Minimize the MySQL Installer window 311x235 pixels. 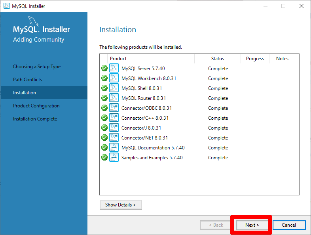[265, 6]
